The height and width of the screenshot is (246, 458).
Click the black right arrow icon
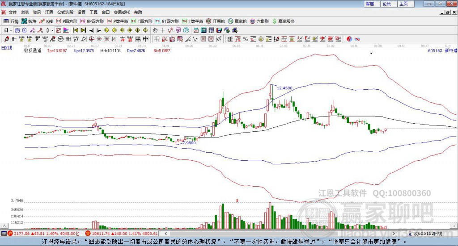click(99, 30)
